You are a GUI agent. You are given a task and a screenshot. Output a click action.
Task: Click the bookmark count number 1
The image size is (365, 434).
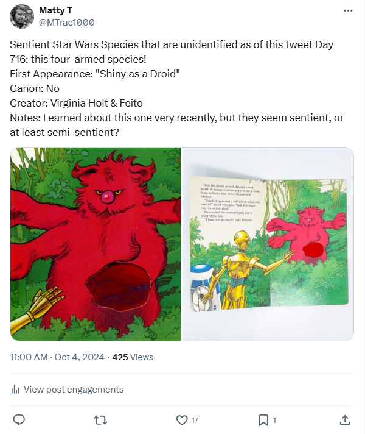coord(274,420)
